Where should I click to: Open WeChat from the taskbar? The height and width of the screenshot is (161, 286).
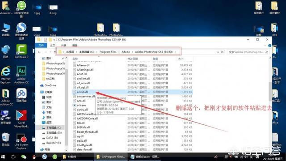(x=24, y=157)
